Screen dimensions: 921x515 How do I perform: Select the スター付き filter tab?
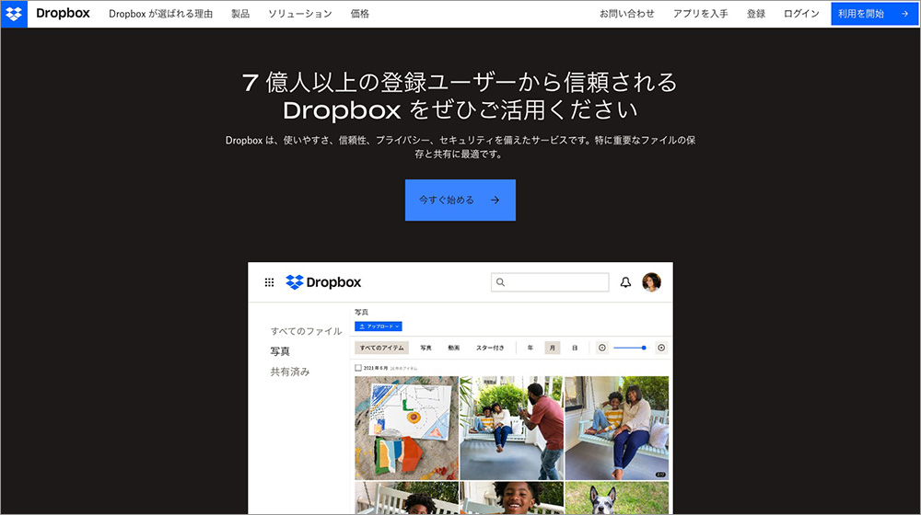tap(490, 348)
